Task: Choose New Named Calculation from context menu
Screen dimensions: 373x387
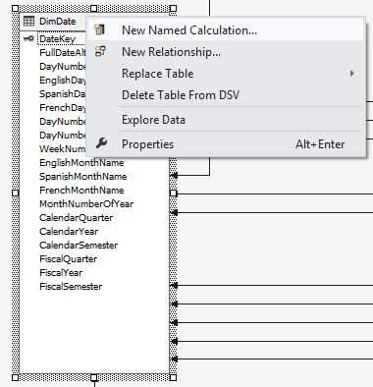Action: tap(226, 30)
